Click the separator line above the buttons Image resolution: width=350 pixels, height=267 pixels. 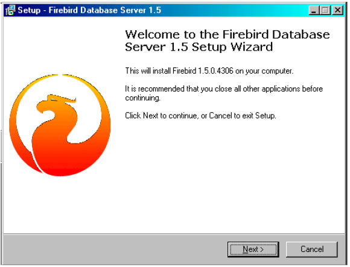coord(174,234)
